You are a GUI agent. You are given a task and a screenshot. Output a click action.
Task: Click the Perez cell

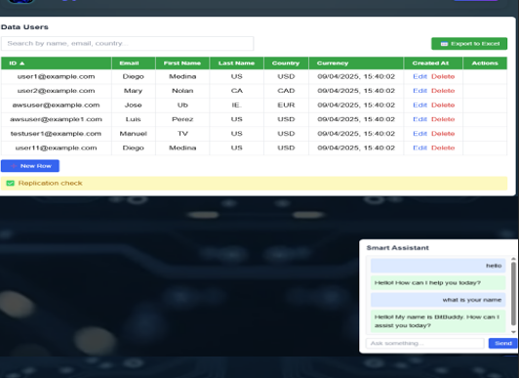[x=182, y=119]
